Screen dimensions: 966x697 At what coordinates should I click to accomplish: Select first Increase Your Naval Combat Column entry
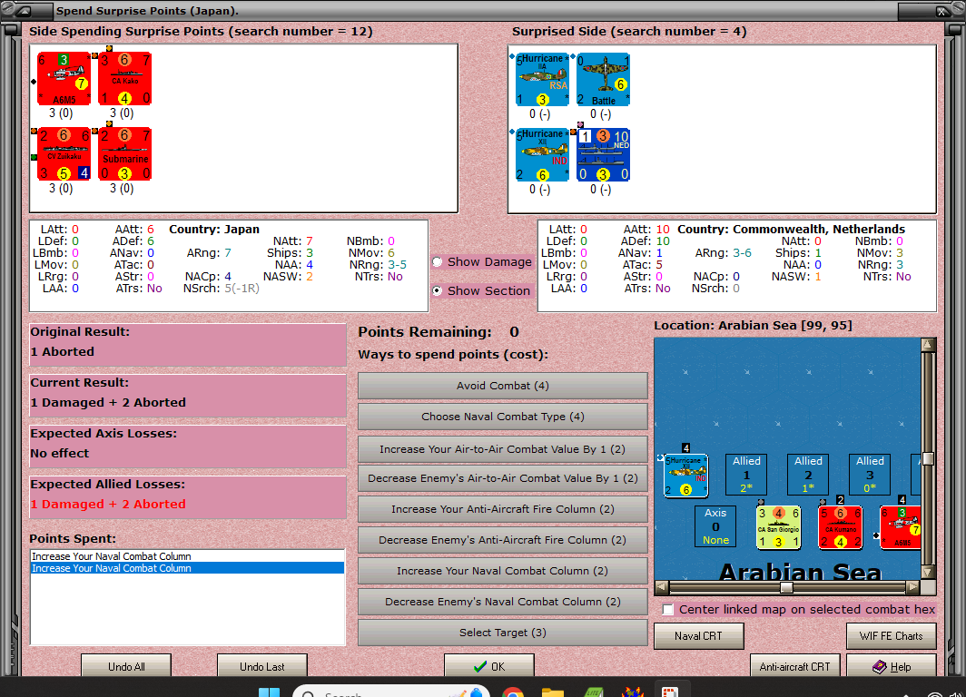[x=187, y=556]
